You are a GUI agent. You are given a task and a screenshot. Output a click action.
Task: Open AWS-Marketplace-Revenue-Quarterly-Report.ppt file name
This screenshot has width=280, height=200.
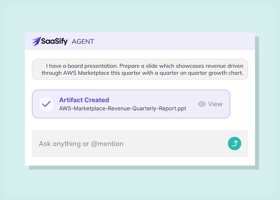coord(123,108)
